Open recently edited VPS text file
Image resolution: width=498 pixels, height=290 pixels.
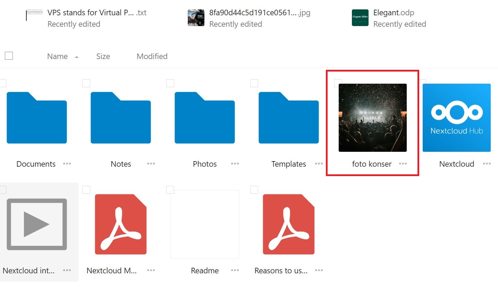coord(90,13)
